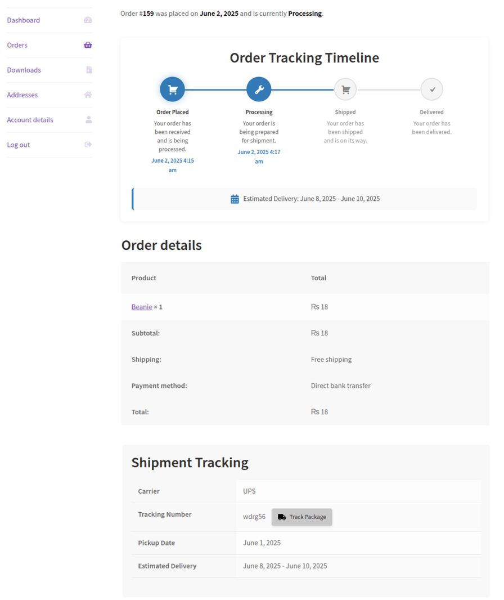Click the Order Placed timestamp 4:15 am

pos(173,165)
